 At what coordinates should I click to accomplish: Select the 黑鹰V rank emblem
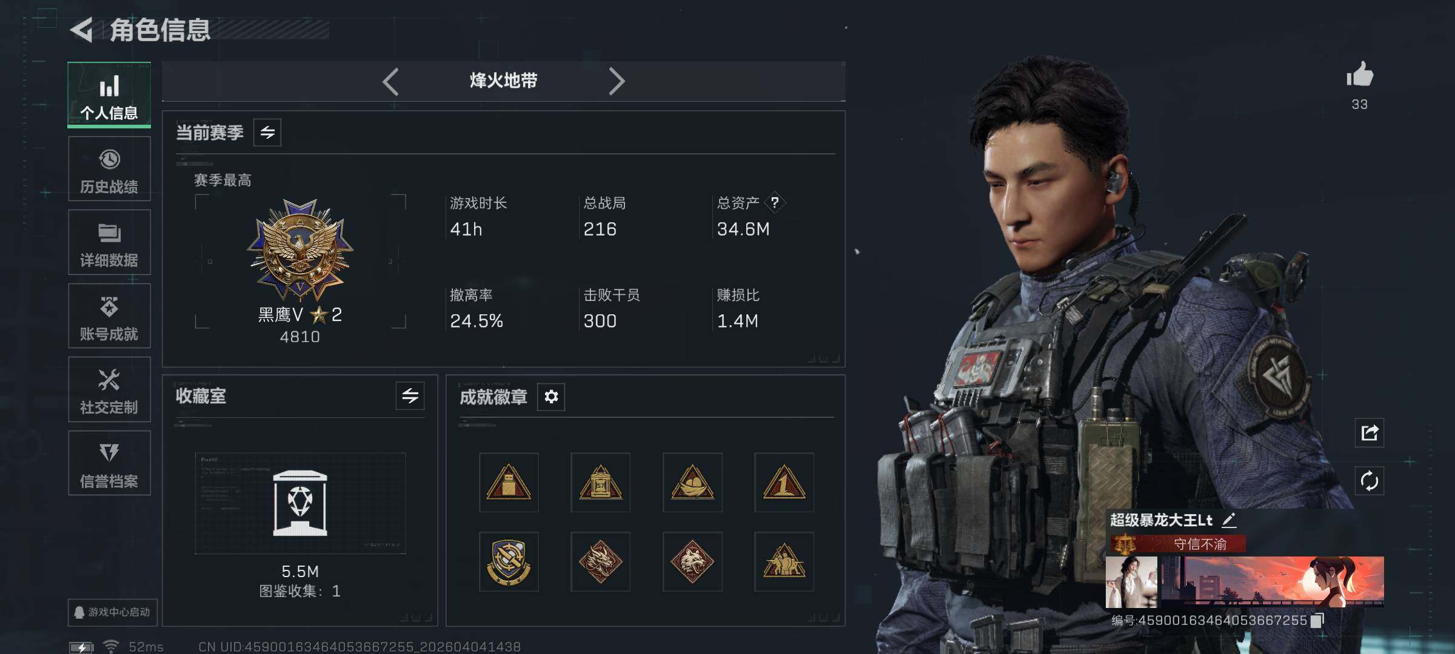(300, 251)
